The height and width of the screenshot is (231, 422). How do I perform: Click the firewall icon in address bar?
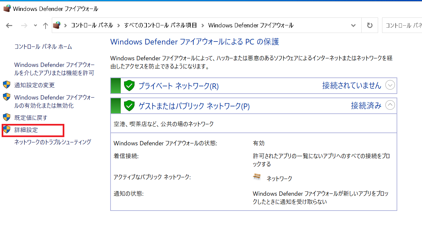coord(57,25)
